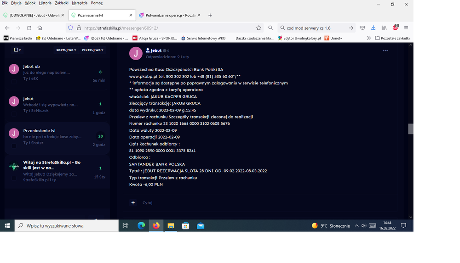Show hidden system tray icons

coord(357,225)
